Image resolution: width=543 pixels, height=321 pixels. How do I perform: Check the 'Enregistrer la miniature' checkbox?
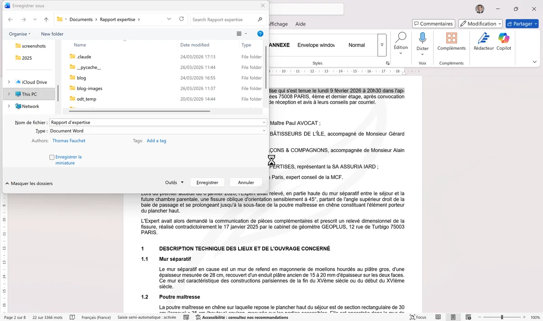pos(52,157)
